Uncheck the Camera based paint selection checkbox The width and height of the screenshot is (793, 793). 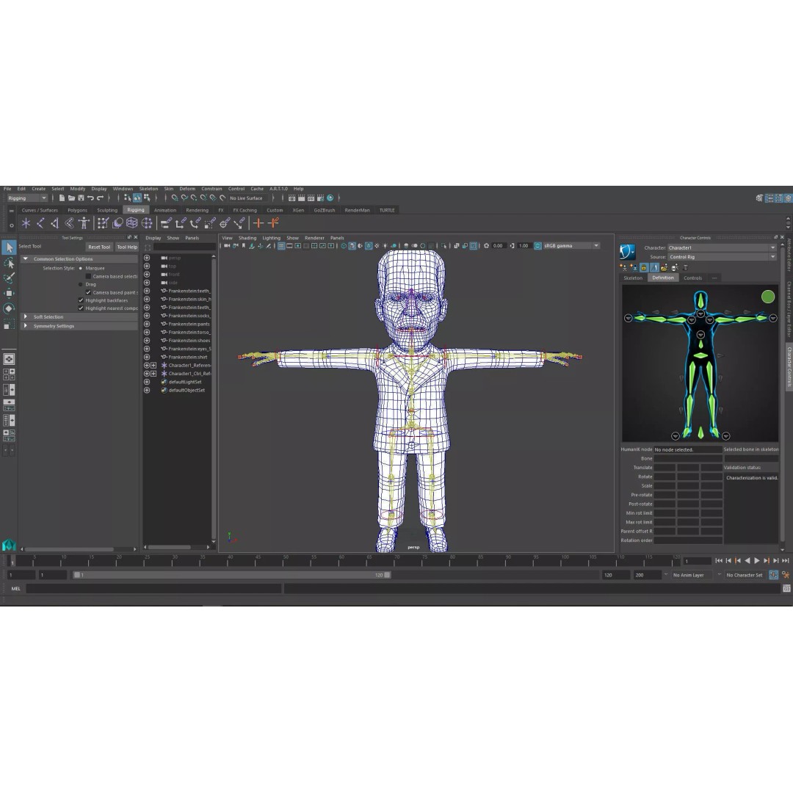point(89,292)
